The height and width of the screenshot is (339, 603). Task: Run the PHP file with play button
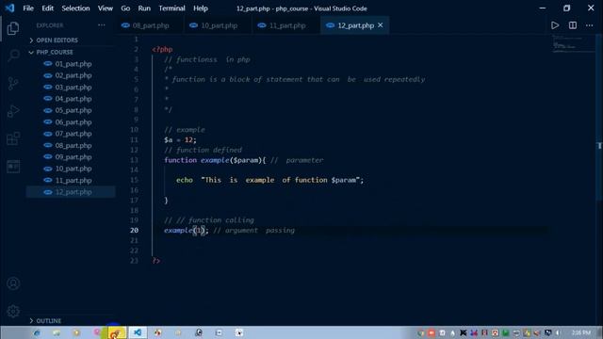tap(555, 25)
